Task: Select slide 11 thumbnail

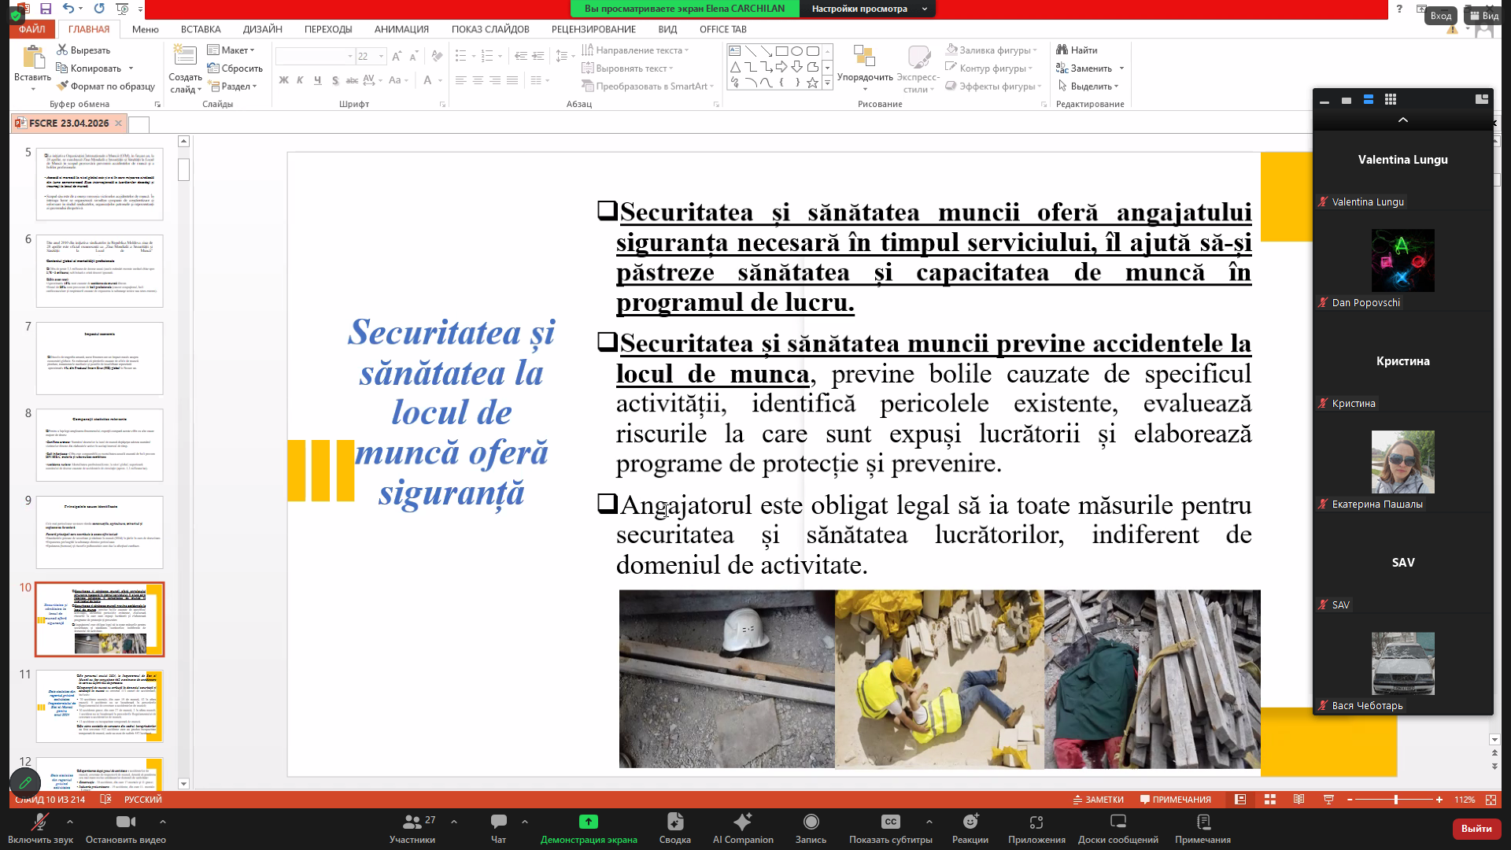Action: tap(100, 706)
